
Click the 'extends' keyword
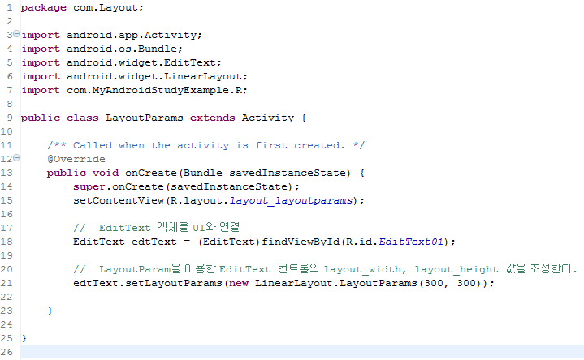212,118
